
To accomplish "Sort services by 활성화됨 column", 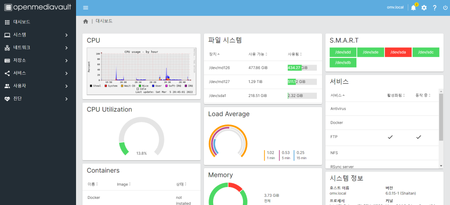I will [396, 95].
